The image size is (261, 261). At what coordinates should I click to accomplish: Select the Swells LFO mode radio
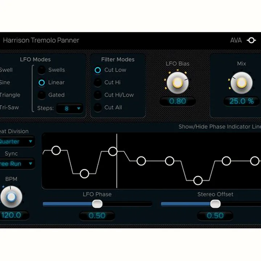click(x=41, y=70)
